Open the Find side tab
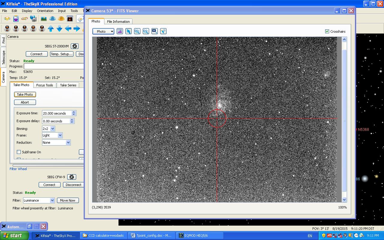Viewport: 384px width, 240px height. pos(3,40)
